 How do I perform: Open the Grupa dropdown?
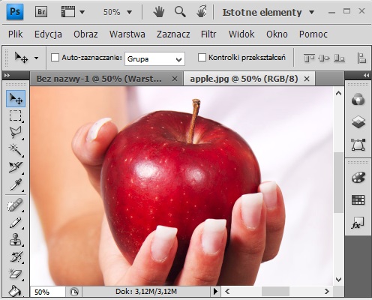tap(154, 59)
